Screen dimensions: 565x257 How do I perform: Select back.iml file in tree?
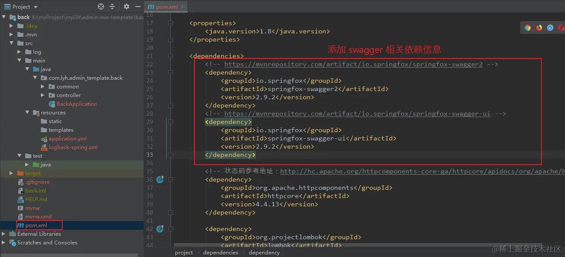(35, 191)
